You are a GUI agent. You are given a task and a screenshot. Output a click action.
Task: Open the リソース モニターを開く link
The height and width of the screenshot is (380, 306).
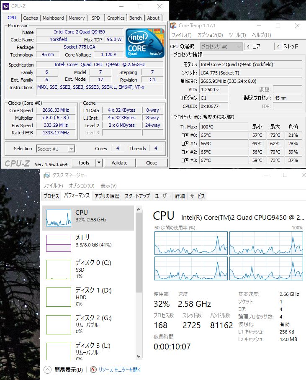(120, 370)
